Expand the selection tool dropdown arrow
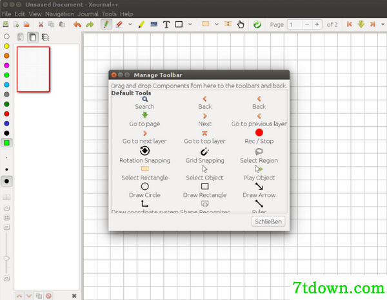 click(217, 24)
